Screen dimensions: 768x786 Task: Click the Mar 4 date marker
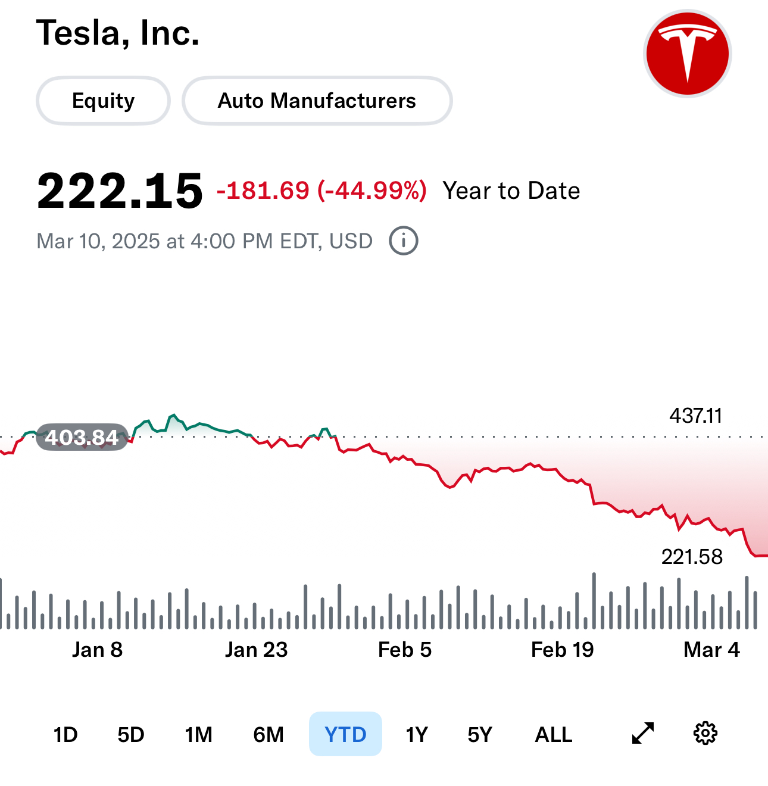pyautogui.click(x=711, y=650)
